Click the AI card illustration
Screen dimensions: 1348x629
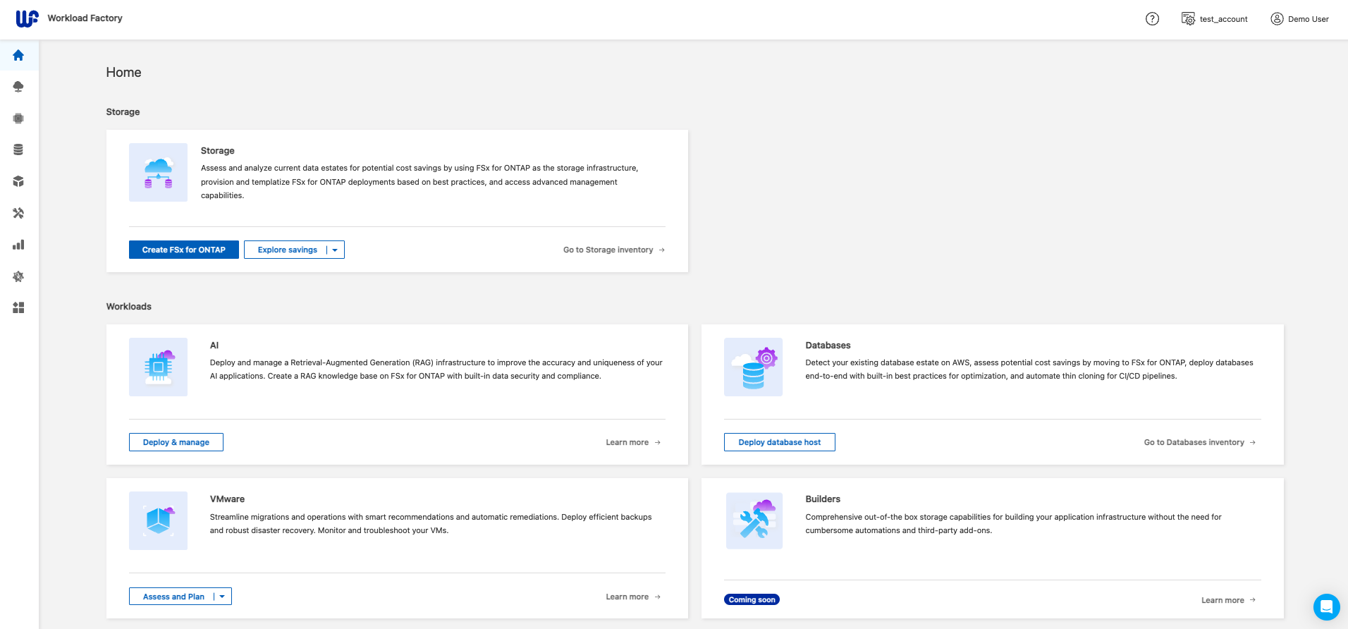158,367
